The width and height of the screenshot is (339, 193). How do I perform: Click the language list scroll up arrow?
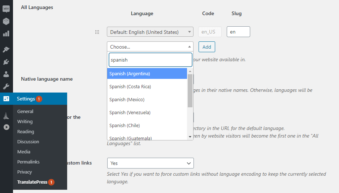click(x=190, y=71)
